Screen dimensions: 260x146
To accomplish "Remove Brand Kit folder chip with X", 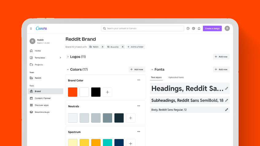I will (123, 47).
